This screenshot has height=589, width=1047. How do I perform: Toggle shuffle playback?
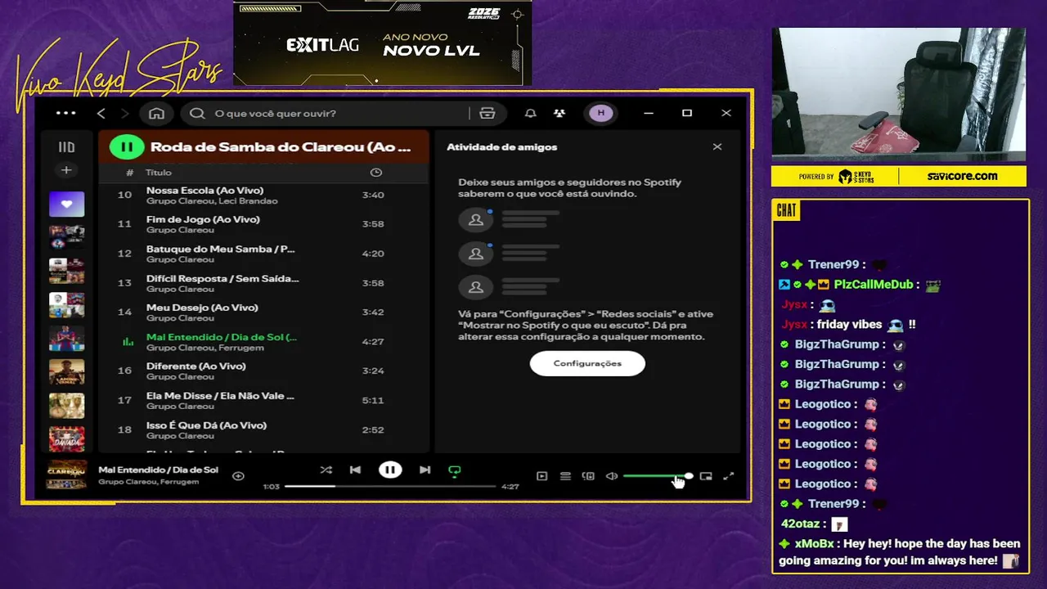point(326,470)
